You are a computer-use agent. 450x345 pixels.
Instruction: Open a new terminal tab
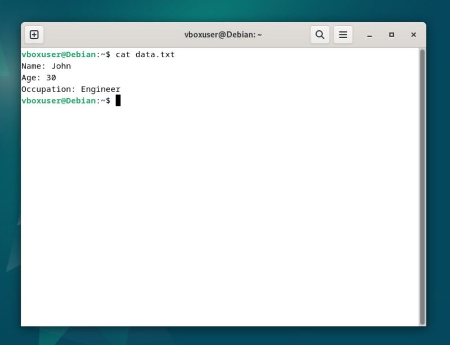[x=34, y=35]
